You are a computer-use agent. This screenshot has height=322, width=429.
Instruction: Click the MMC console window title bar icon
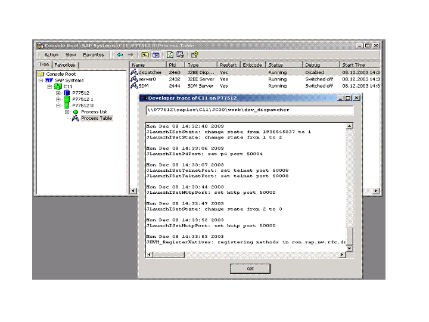pos(41,45)
